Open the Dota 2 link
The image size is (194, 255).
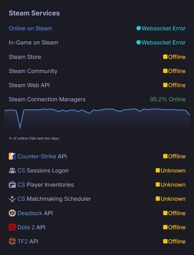[26, 227]
